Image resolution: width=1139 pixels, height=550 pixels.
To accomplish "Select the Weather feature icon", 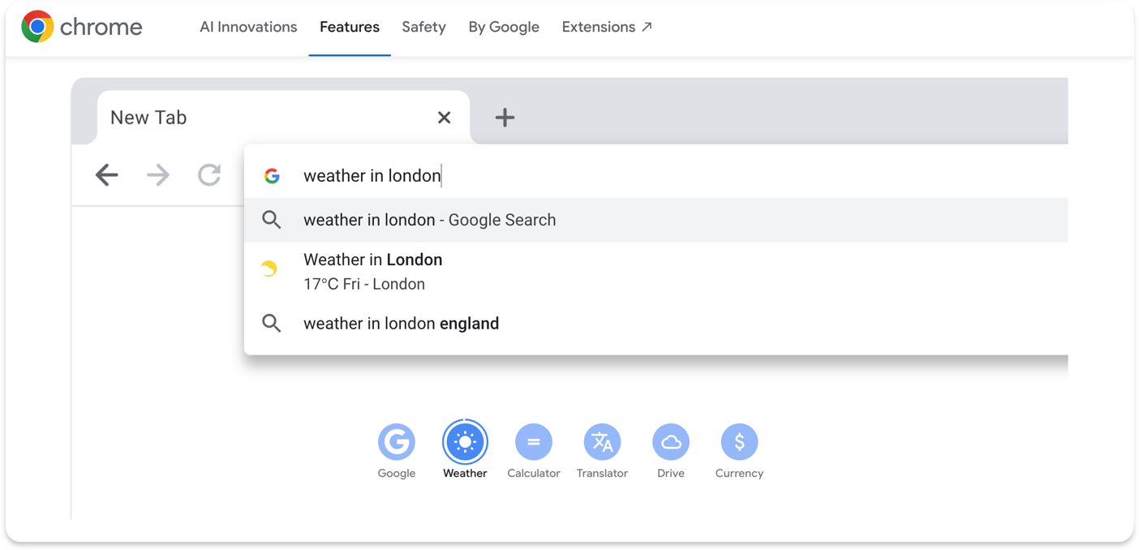I will (x=465, y=442).
